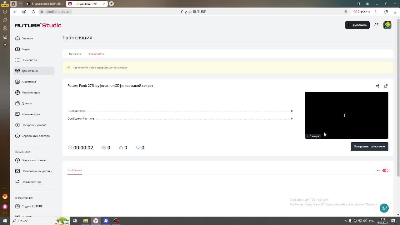Reload the page
400x225 pixels.
click(x=33, y=12)
